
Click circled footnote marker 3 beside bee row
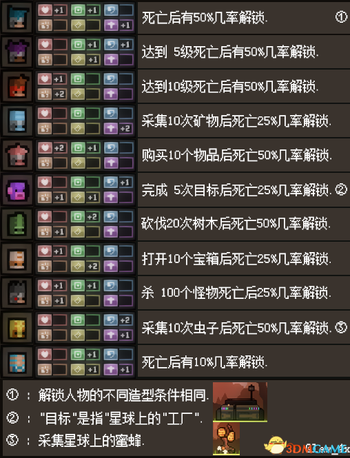[341, 327]
